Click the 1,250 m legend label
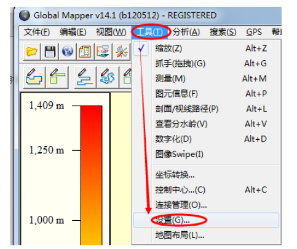Screen dimensions: 297x249 pyautogui.click(x=47, y=150)
